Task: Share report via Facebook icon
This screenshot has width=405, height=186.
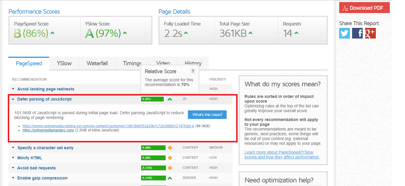Action: [357, 33]
